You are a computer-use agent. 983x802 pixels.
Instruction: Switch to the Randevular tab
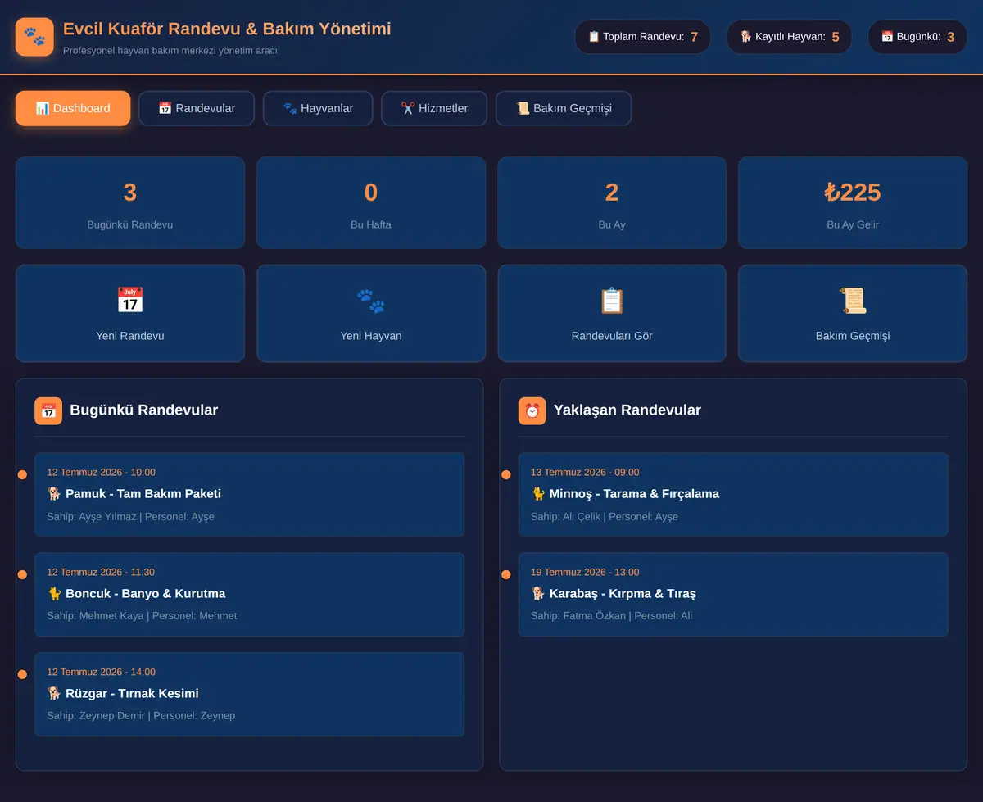197,108
